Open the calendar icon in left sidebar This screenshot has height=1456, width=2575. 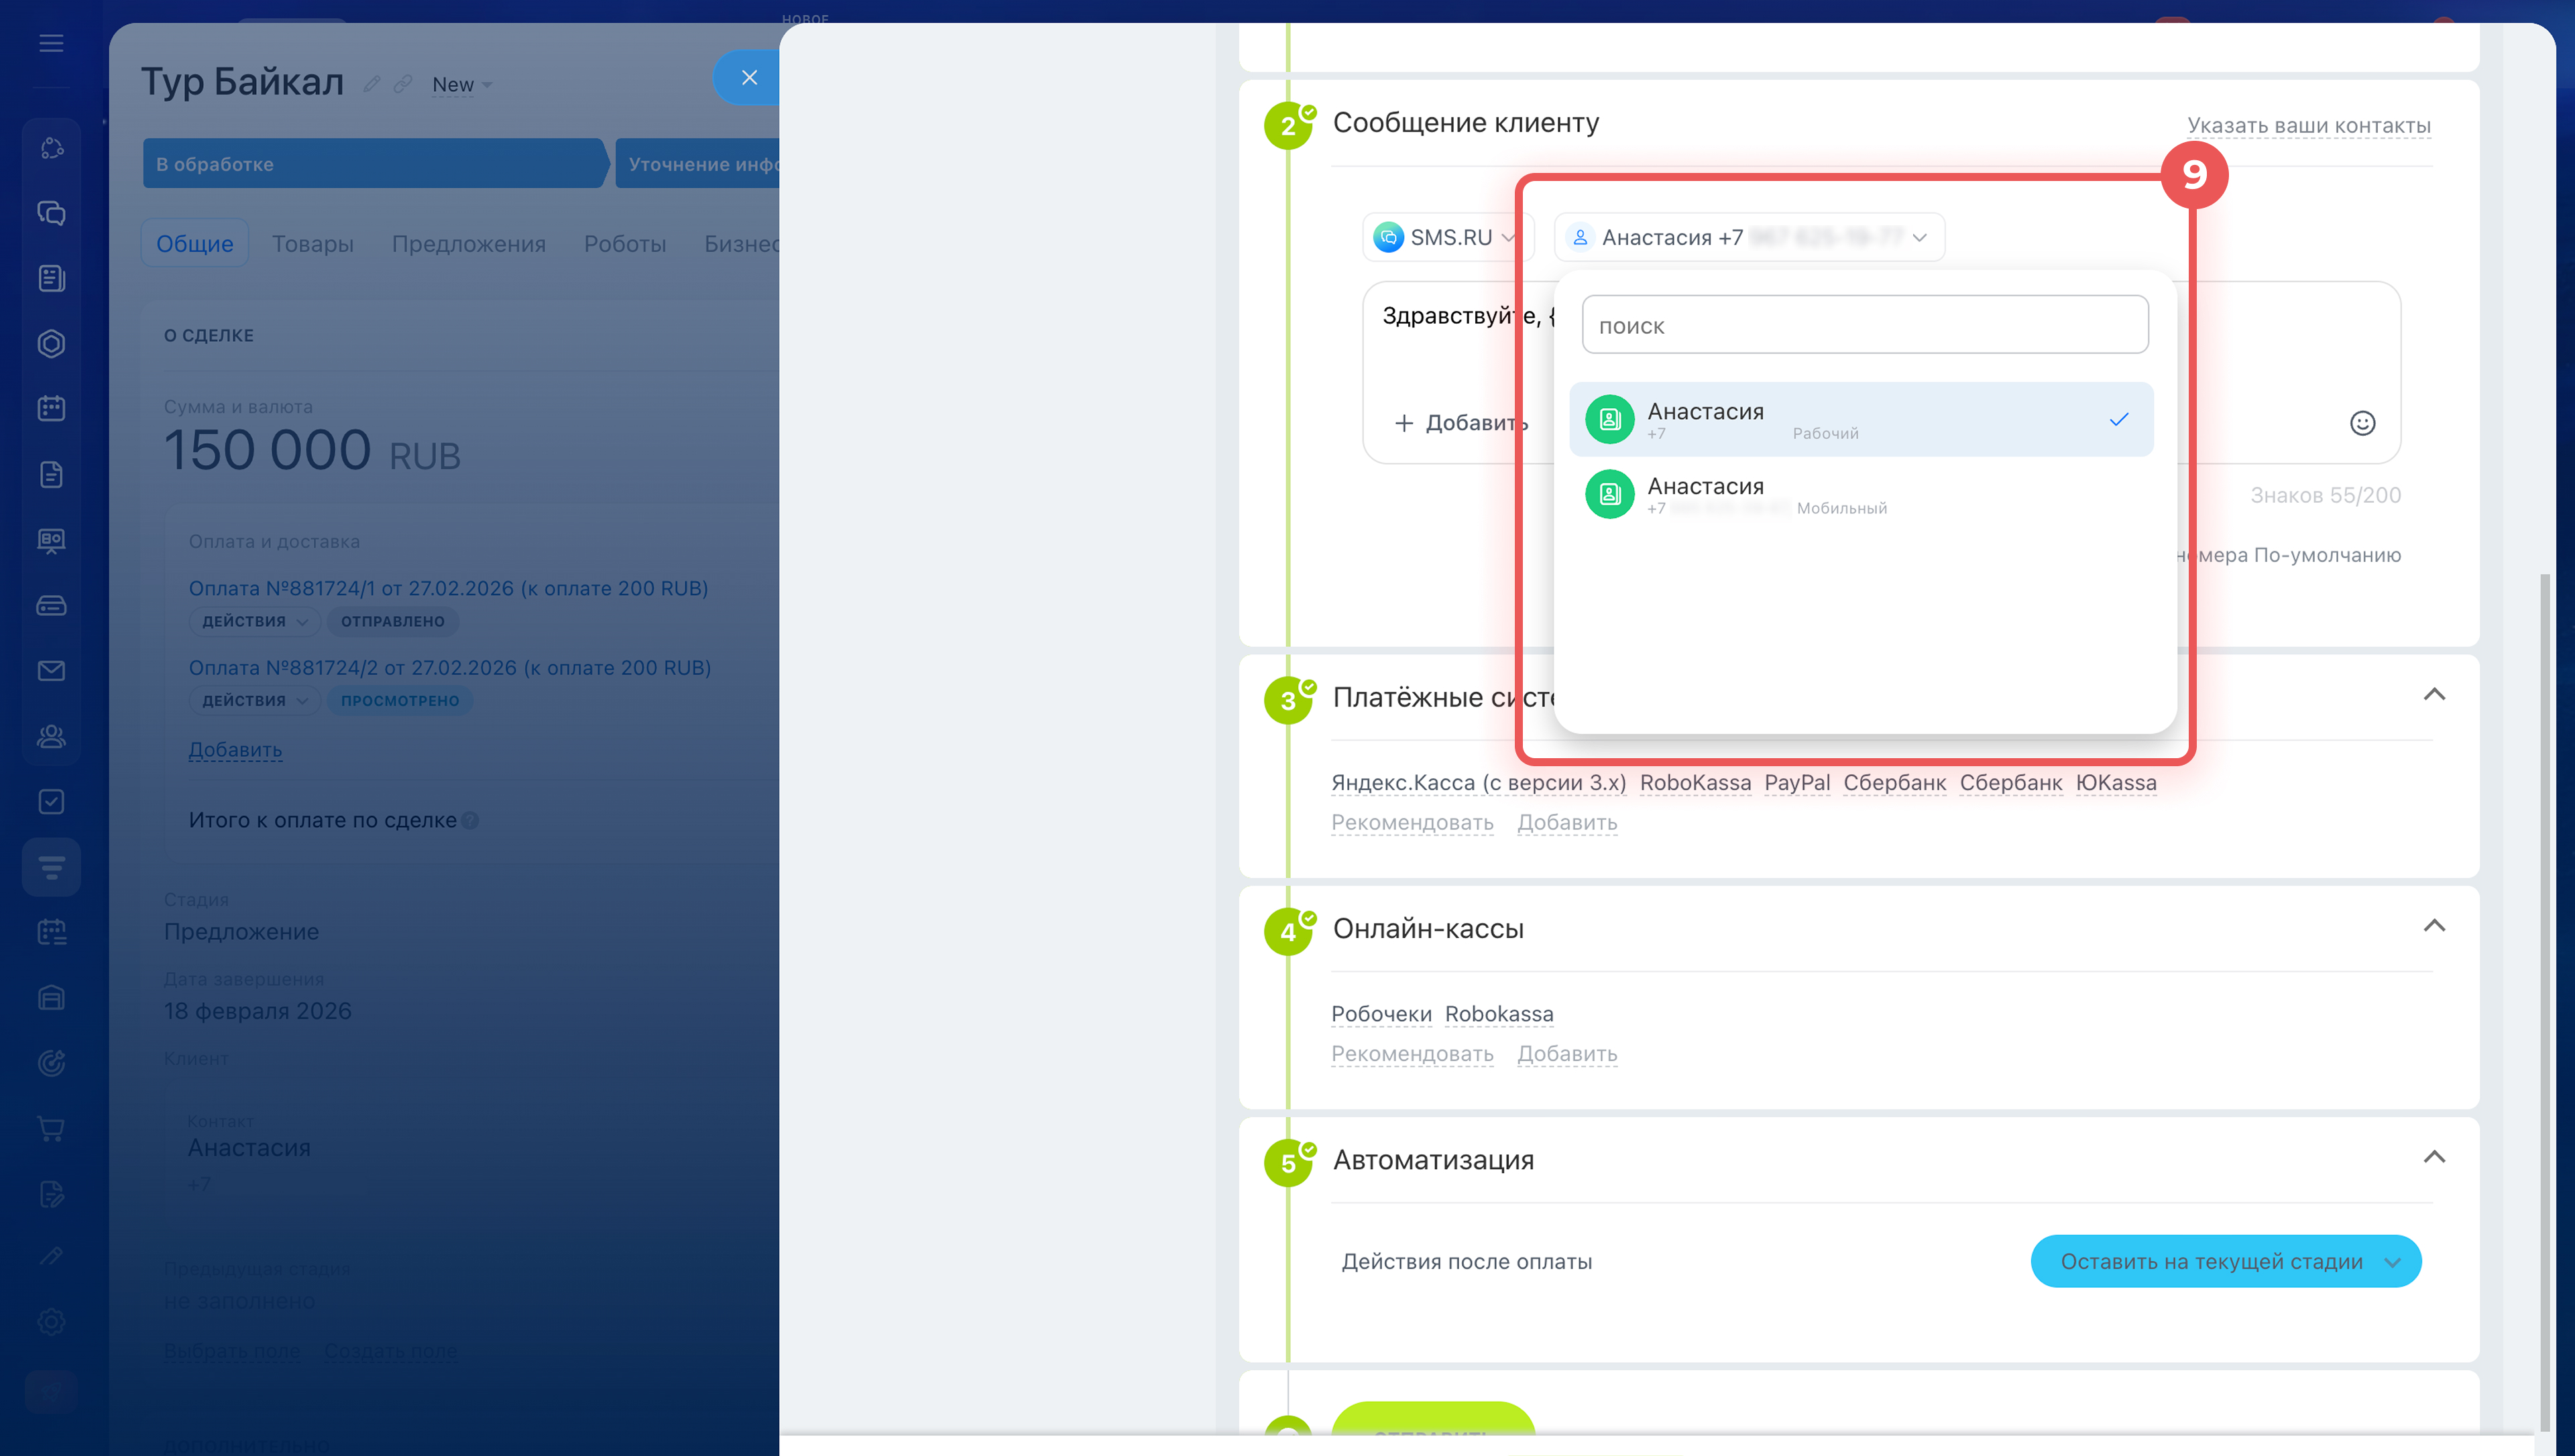click(51, 408)
